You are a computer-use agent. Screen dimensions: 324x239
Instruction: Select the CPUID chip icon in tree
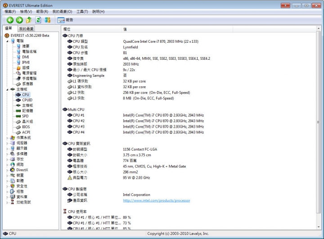point(18,100)
